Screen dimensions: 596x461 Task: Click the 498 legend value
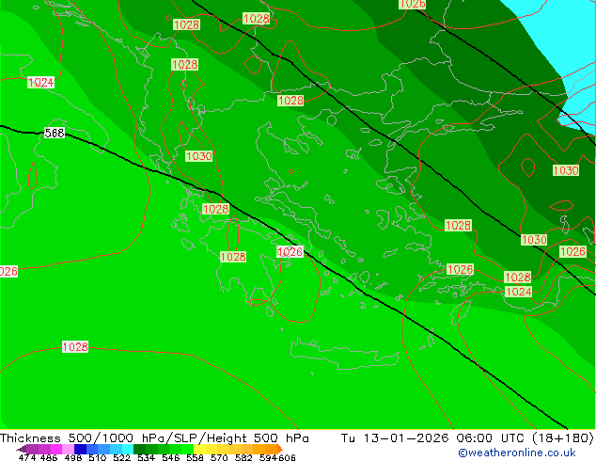click(73, 457)
